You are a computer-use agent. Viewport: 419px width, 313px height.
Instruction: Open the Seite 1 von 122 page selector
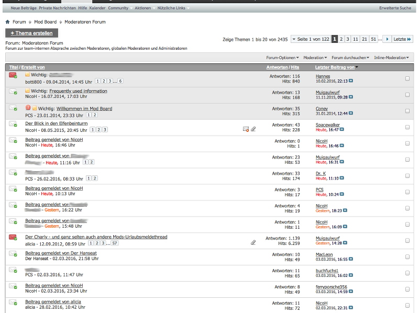tap(311, 39)
